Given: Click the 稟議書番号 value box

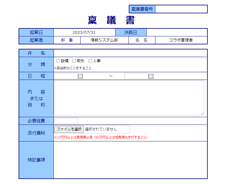Looking at the screenshot, I should 181,9.
